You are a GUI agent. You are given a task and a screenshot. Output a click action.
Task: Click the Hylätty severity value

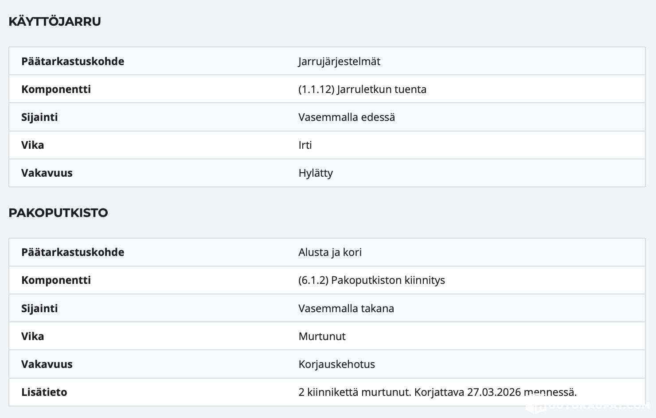315,173
